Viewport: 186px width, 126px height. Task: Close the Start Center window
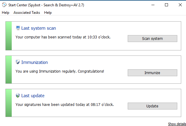(x=180, y=5)
